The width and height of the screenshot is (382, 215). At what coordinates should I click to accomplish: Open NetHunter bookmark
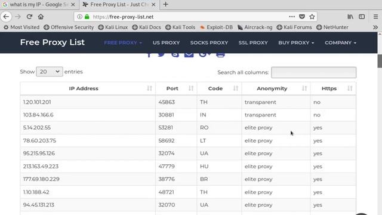pyautogui.click(x=332, y=27)
